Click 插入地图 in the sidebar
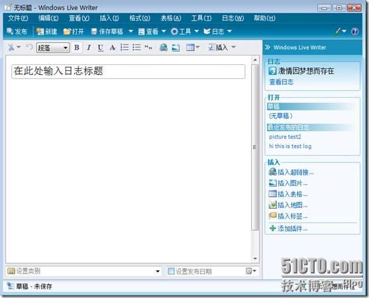The image size is (369, 298). (293, 205)
